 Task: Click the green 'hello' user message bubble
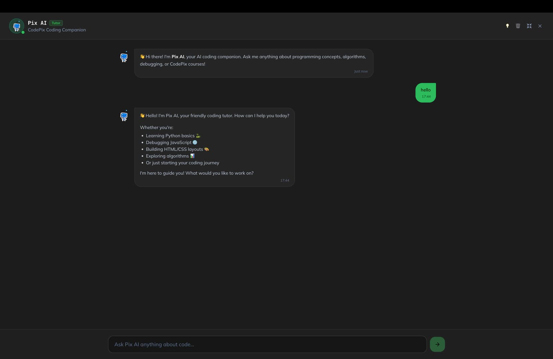click(x=425, y=93)
